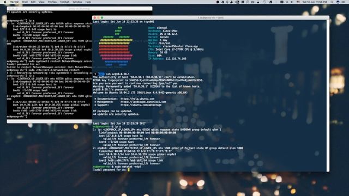Click the front iTerm window title bar
Viewport: 349px width, 196px height.
[x=210, y=17]
